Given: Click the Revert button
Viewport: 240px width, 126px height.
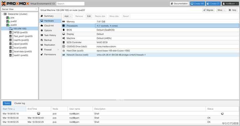Looking at the screenshot, I should click(x=126, y=16).
